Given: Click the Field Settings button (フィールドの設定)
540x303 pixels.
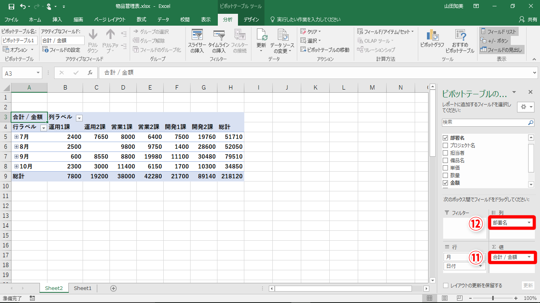Looking at the screenshot, I should click(61, 50).
